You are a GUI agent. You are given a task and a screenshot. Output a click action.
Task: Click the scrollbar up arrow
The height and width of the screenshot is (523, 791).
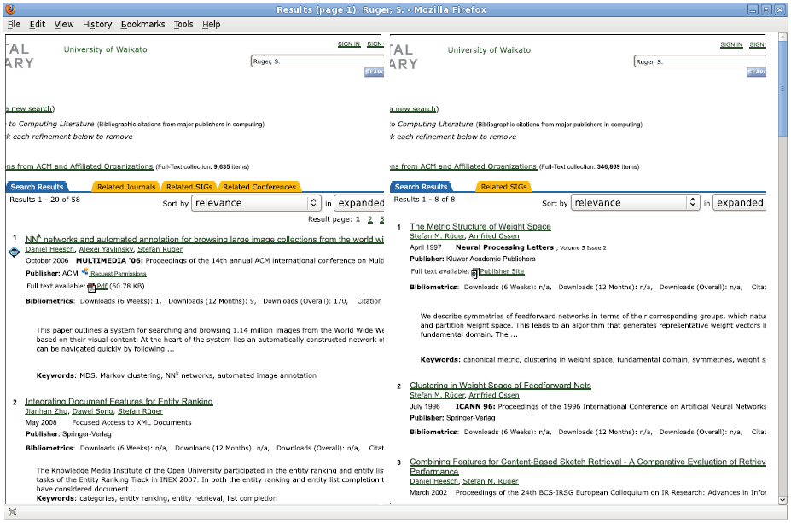click(782, 38)
